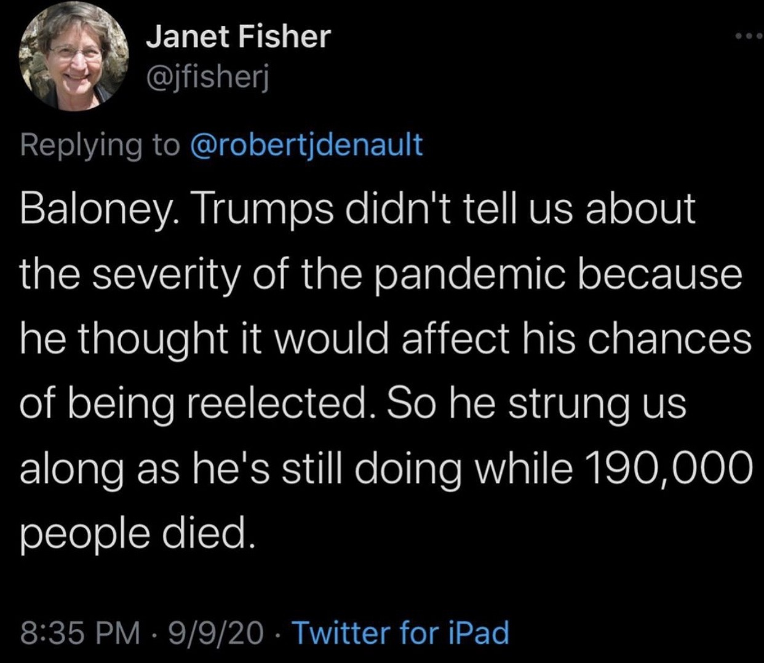Image resolution: width=764 pixels, height=663 pixels.
Task: Click the word "pandemic" in the tweet
Action: pyautogui.click(x=469, y=274)
